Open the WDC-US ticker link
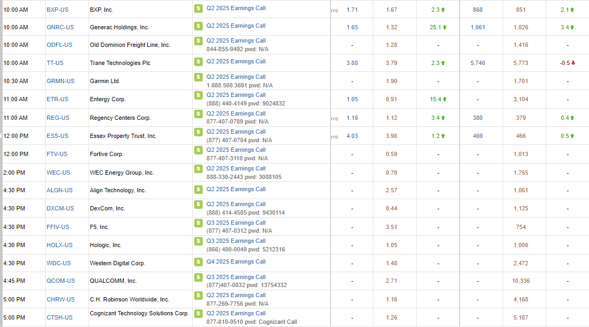Screen dimensions: 589x327 [x=59, y=263]
